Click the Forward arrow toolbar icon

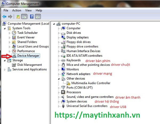[x=10, y=16]
